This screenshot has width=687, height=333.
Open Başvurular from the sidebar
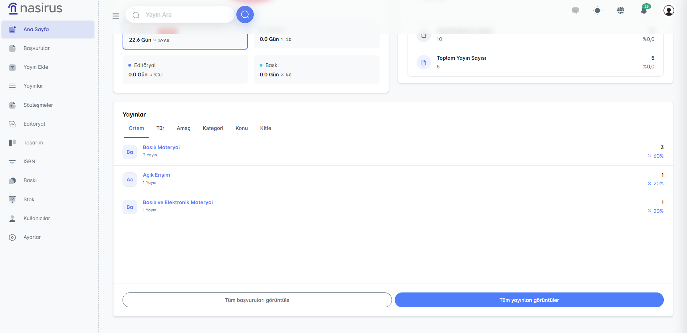37,49
